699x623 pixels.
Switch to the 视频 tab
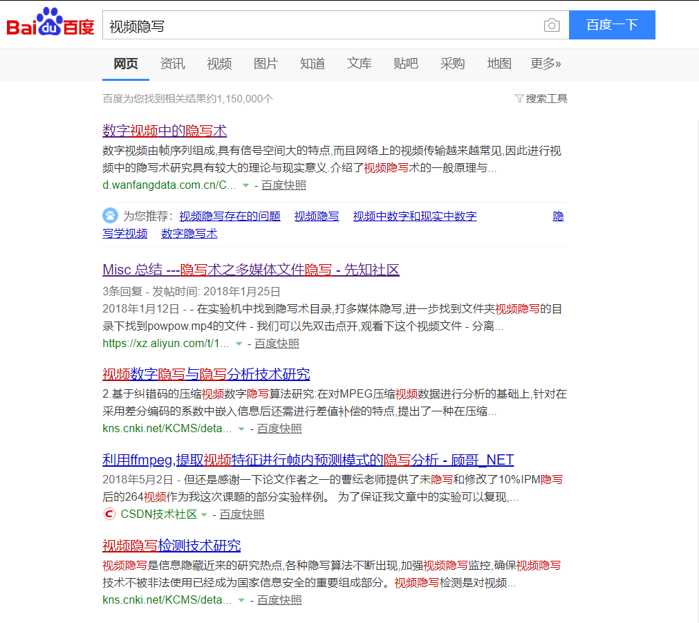(218, 63)
